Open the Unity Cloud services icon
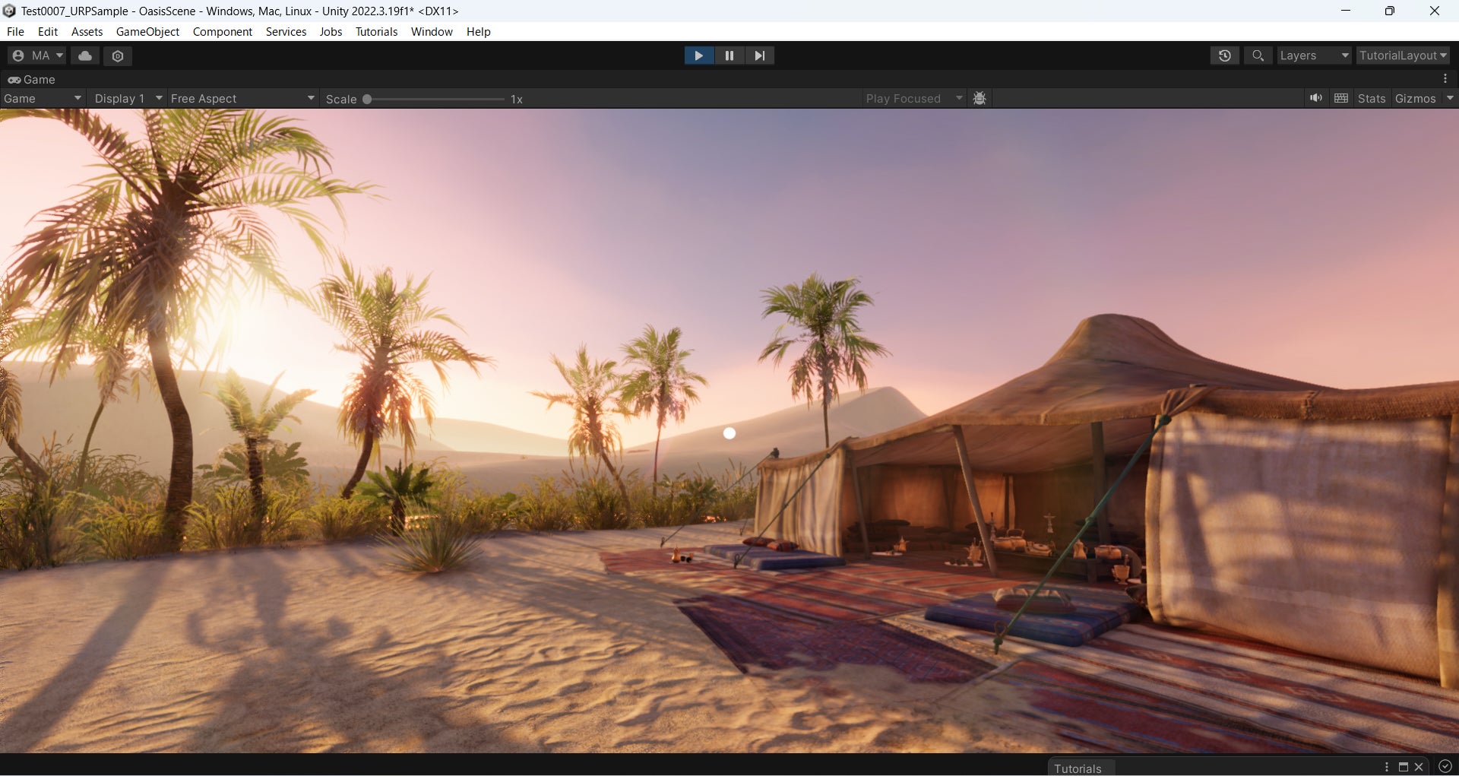This screenshot has width=1459, height=776. click(85, 55)
